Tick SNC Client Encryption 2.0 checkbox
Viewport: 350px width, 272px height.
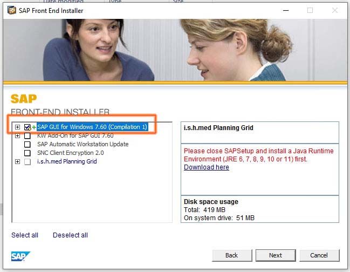[27, 153]
